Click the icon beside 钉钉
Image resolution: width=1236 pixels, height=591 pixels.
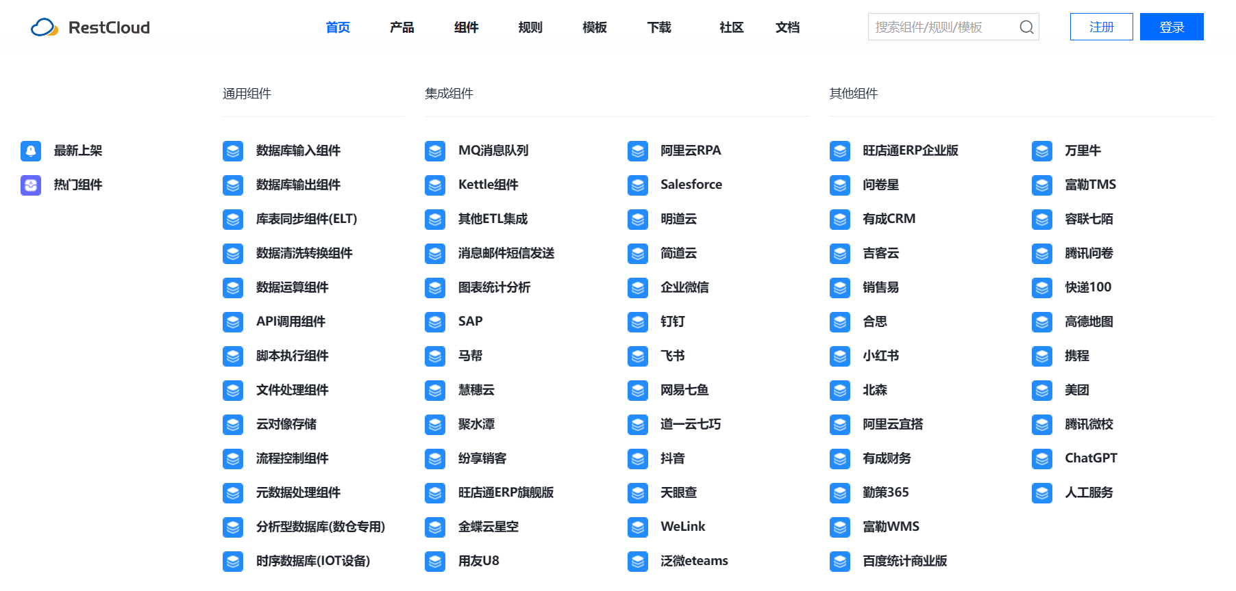[638, 322]
